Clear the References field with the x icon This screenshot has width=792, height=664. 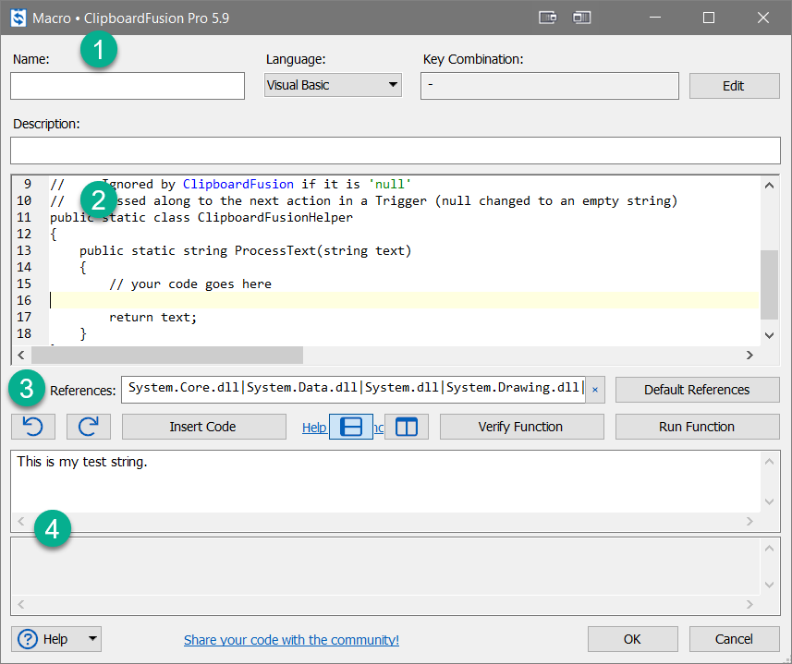tap(595, 390)
